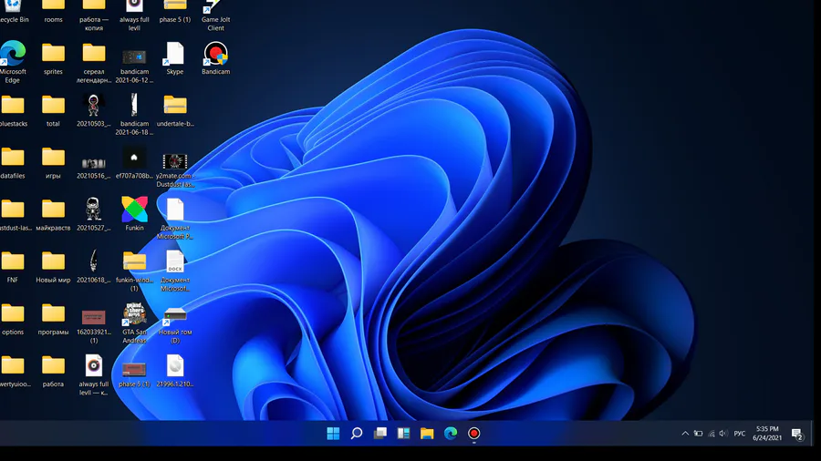Select the 'bandicam 2021-06-18' video file
Screen dimensions: 821x461
click(135, 115)
